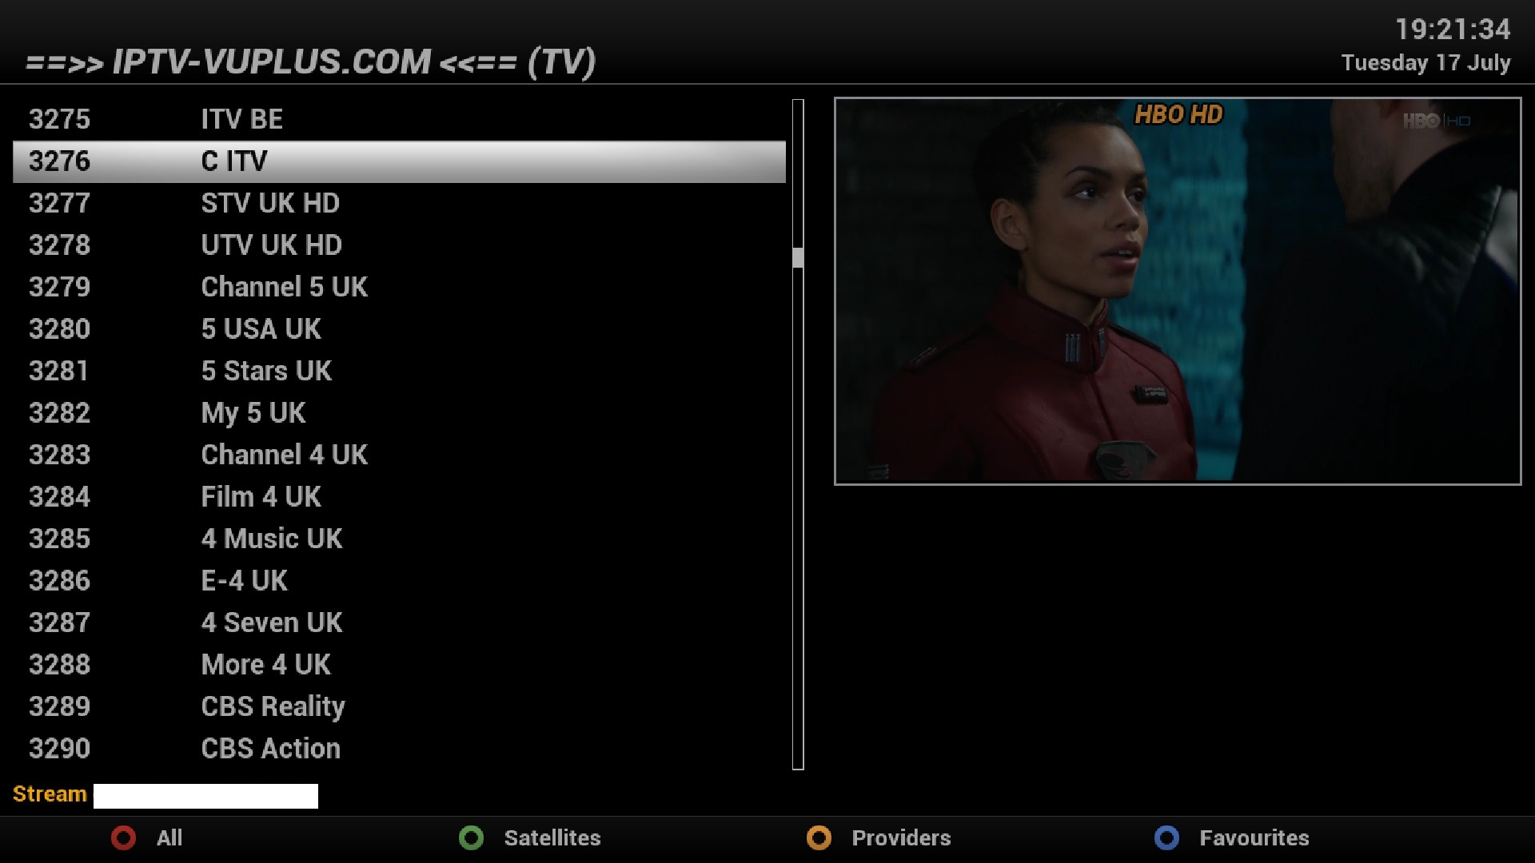Image resolution: width=1535 pixels, height=863 pixels.
Task: Click the blue Favourites circle icon
Action: click(1166, 837)
